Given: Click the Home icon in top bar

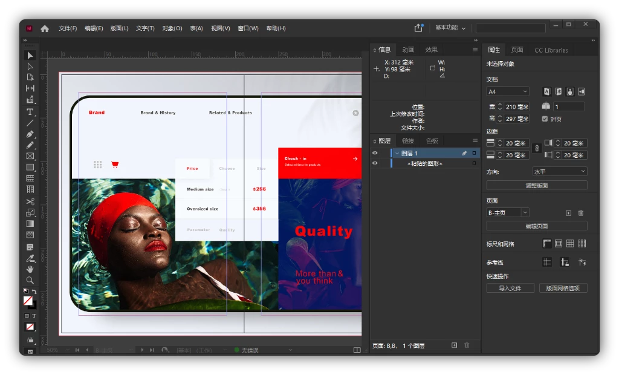Looking at the screenshot, I should [x=45, y=28].
